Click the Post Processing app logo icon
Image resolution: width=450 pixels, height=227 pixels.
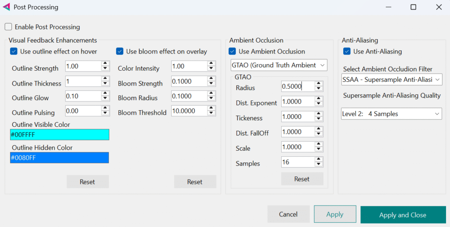pos(7,7)
